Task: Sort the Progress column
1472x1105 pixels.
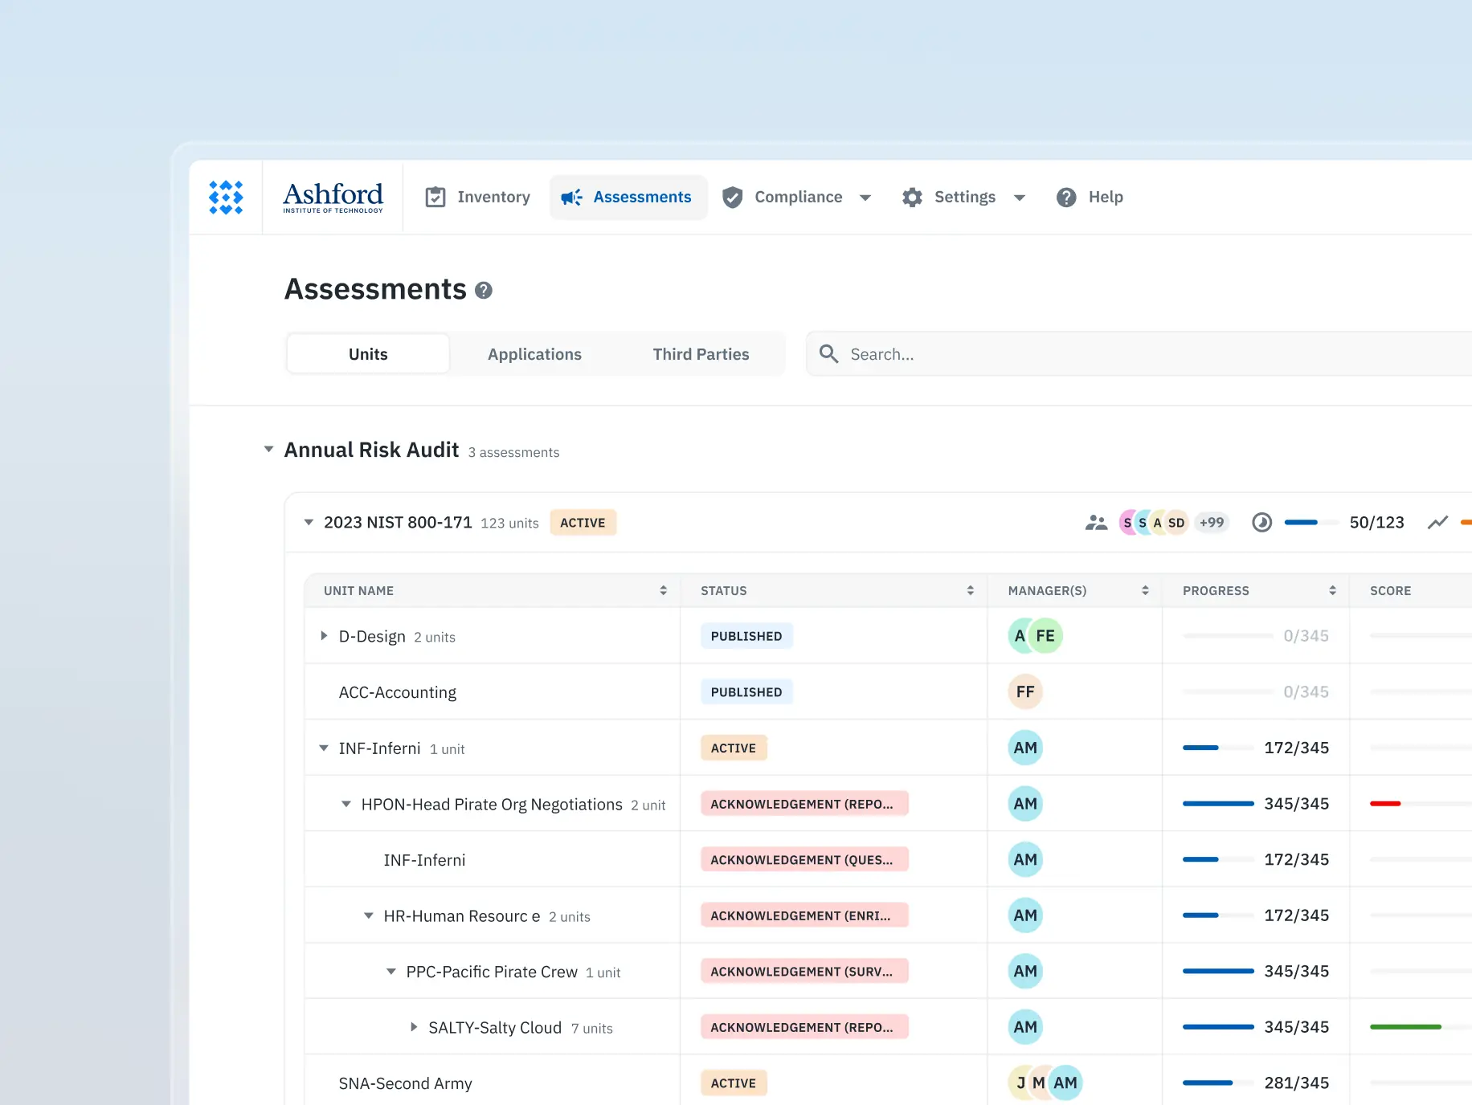Action: pyautogui.click(x=1332, y=591)
